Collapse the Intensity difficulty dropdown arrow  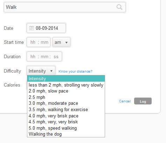[x=51, y=71]
